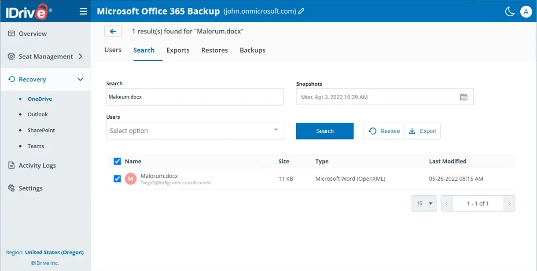Open the Backups tab
This screenshot has width=537, height=271.
253,50
